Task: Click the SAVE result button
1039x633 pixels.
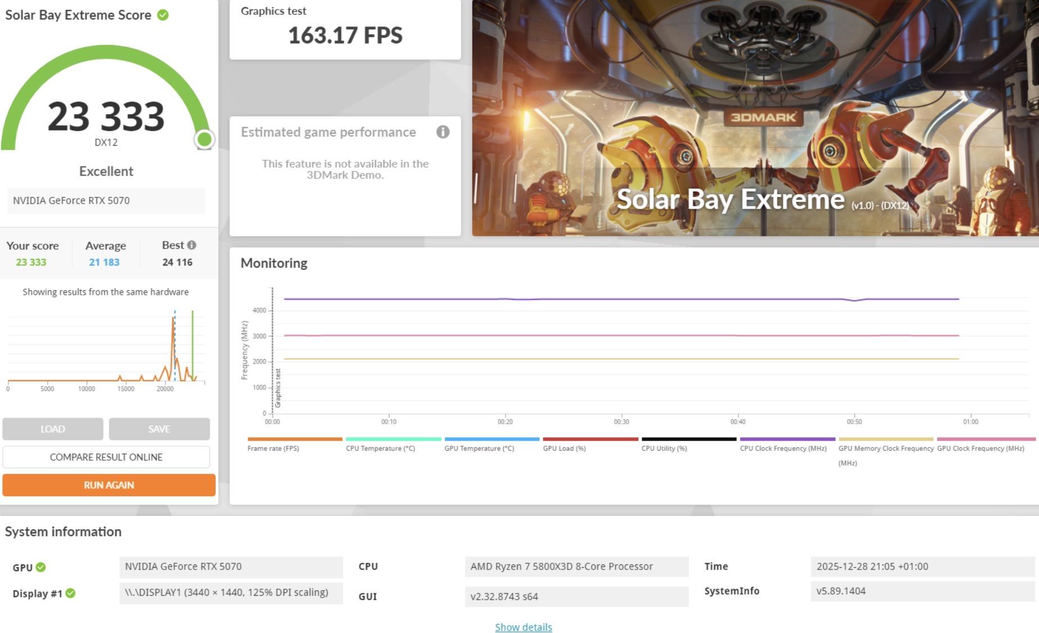Action: [x=159, y=429]
